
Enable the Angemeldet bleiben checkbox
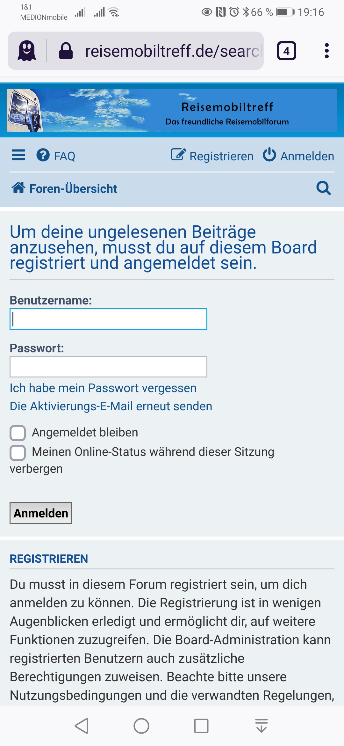[18, 433]
